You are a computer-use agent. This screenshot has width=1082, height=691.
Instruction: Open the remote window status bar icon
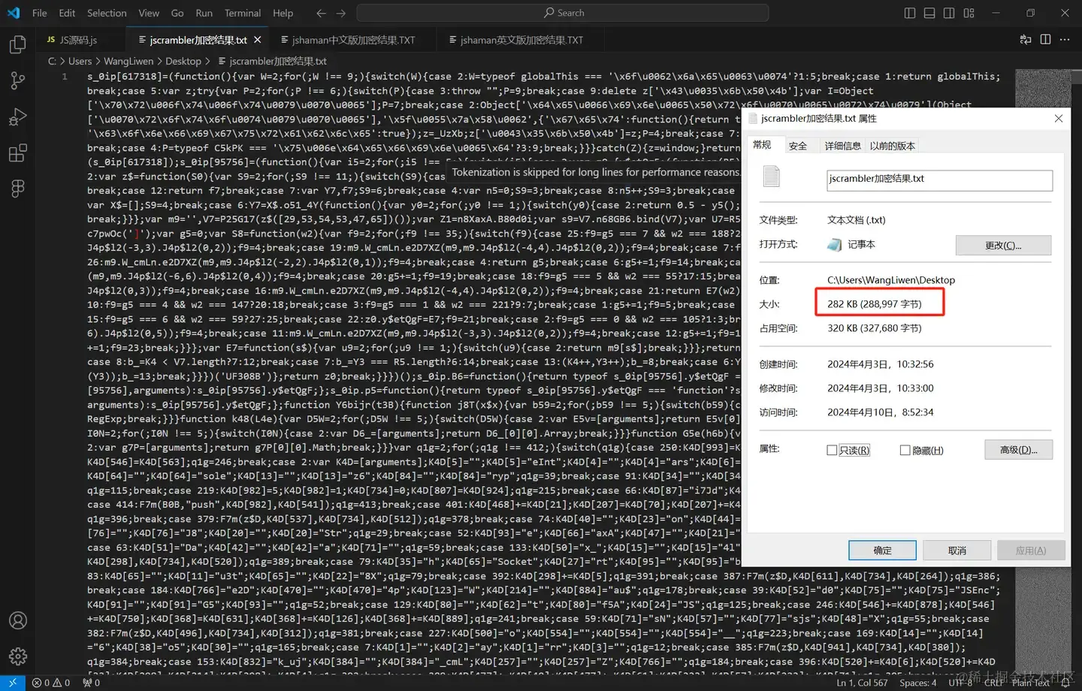[x=12, y=683]
